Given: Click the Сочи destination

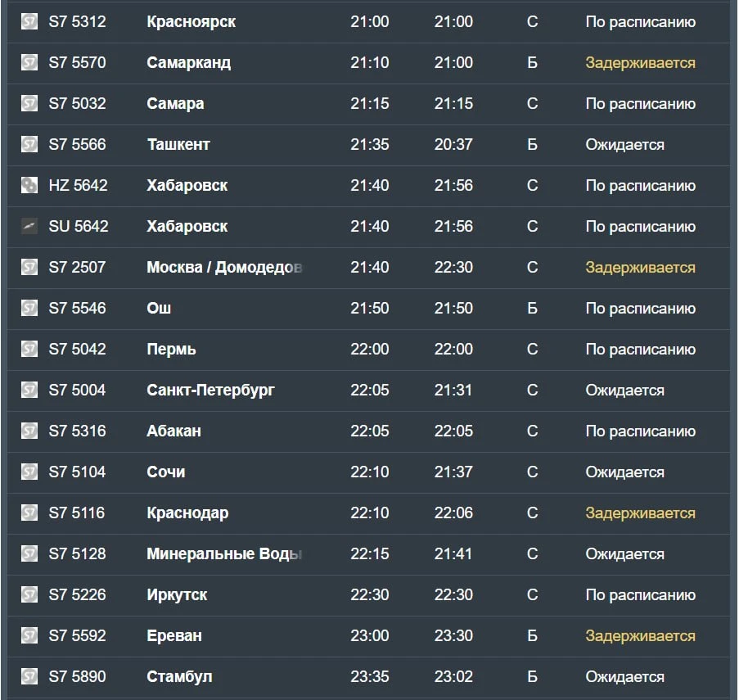Looking at the screenshot, I should (166, 472).
